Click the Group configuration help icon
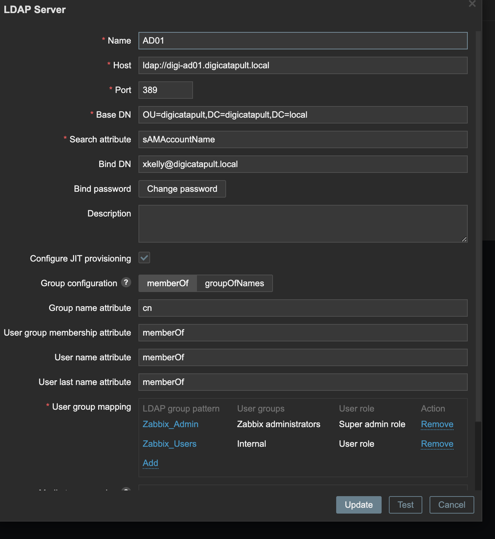 pyautogui.click(x=126, y=282)
